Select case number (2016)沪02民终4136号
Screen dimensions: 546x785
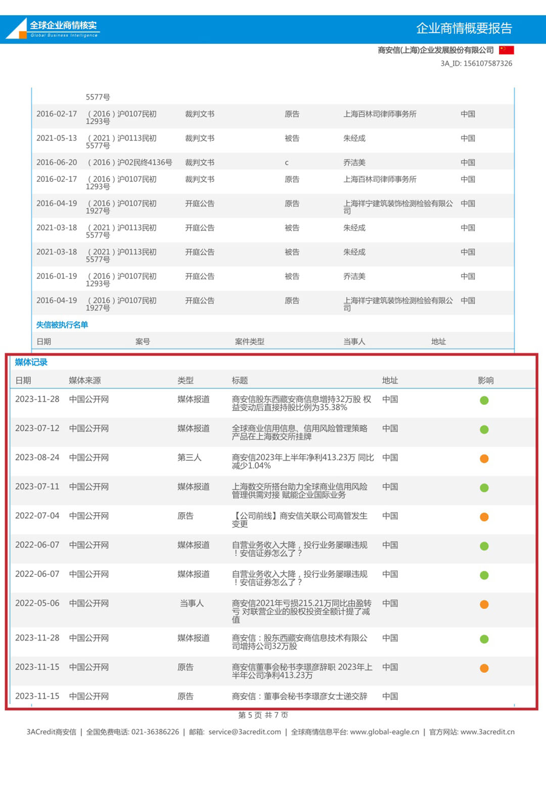(129, 162)
